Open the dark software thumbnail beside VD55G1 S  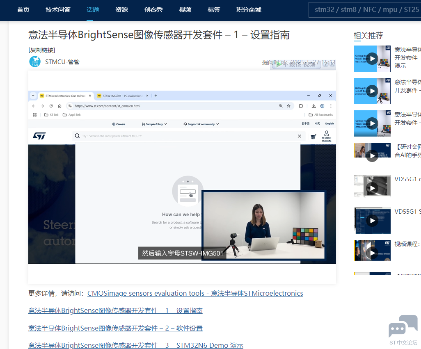[372, 221]
